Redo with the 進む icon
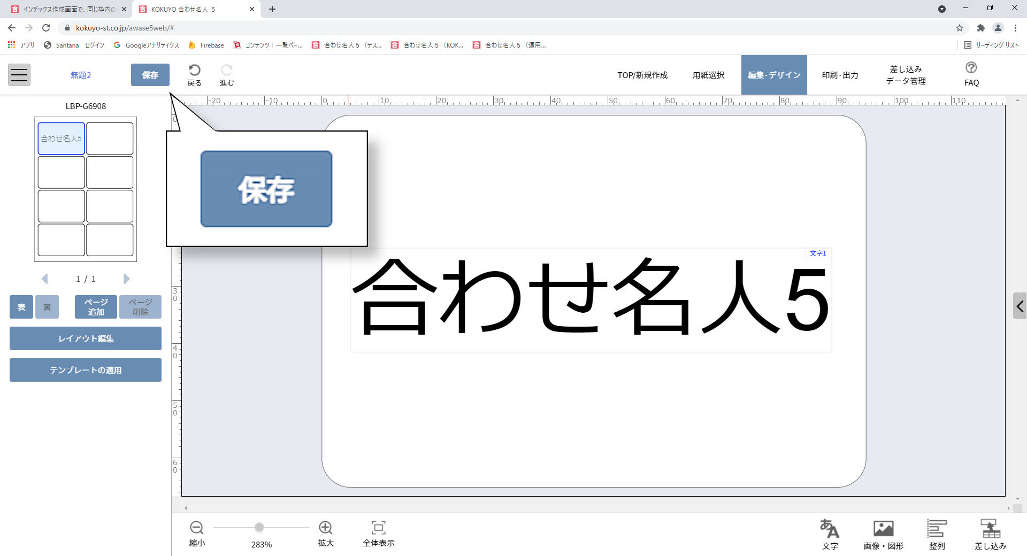This screenshot has width=1027, height=556. tap(226, 74)
